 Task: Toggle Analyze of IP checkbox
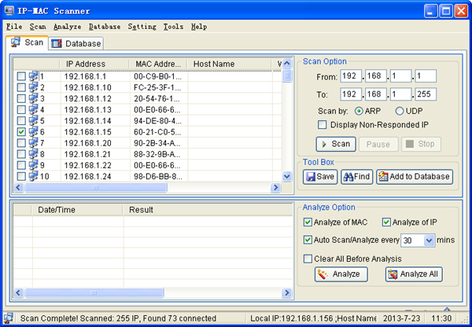[386, 222]
